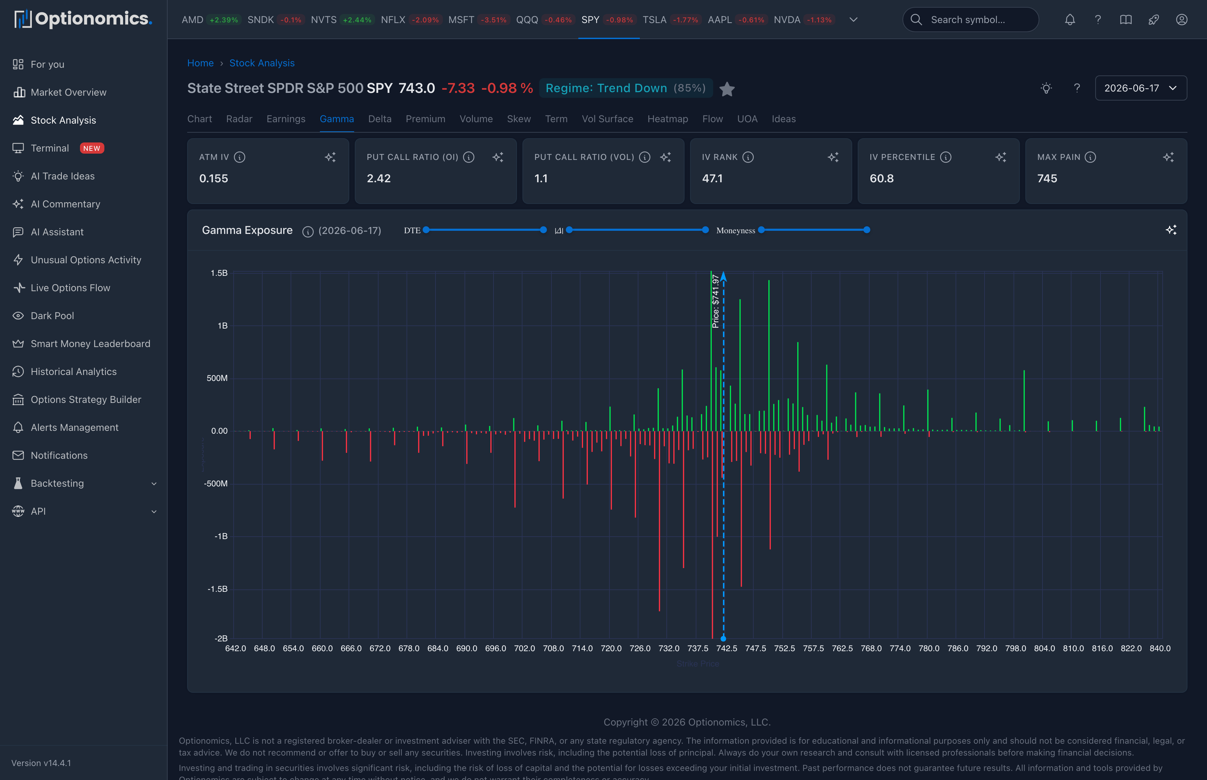This screenshot has width=1207, height=780.
Task: Click the IV Rank info icon
Action: (748, 157)
